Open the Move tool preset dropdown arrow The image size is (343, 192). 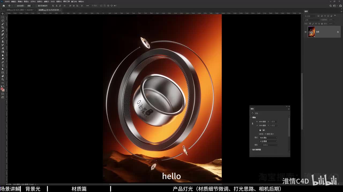pos(12,6)
